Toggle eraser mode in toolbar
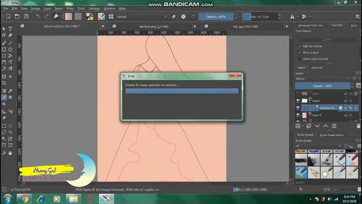The image size is (362, 204). tap(174, 16)
